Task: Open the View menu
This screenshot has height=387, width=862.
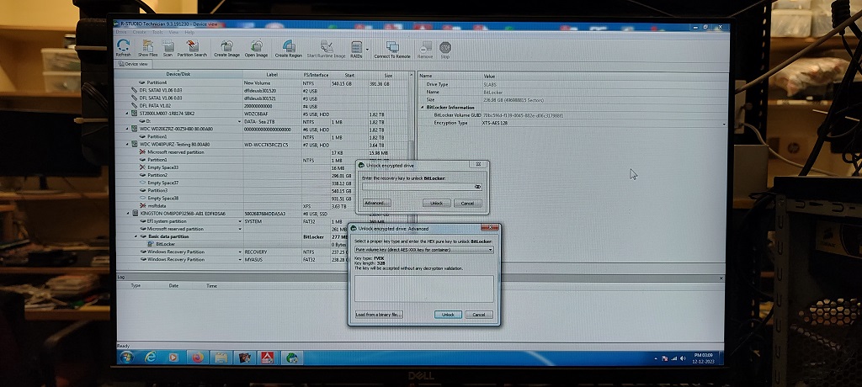Action: point(173,33)
